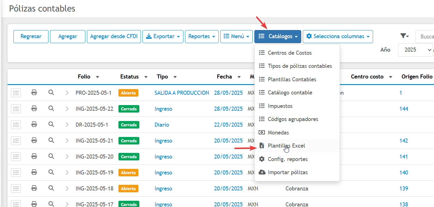Choose Centros de Costos menu item

tap(297, 53)
